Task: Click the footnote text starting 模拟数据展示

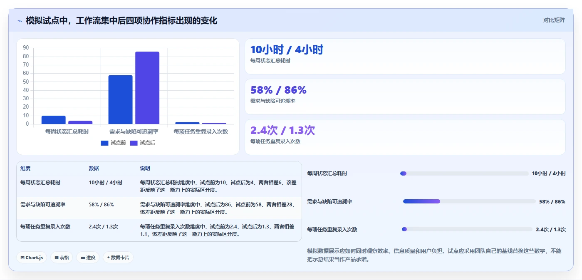Action: pyautogui.click(x=434, y=255)
